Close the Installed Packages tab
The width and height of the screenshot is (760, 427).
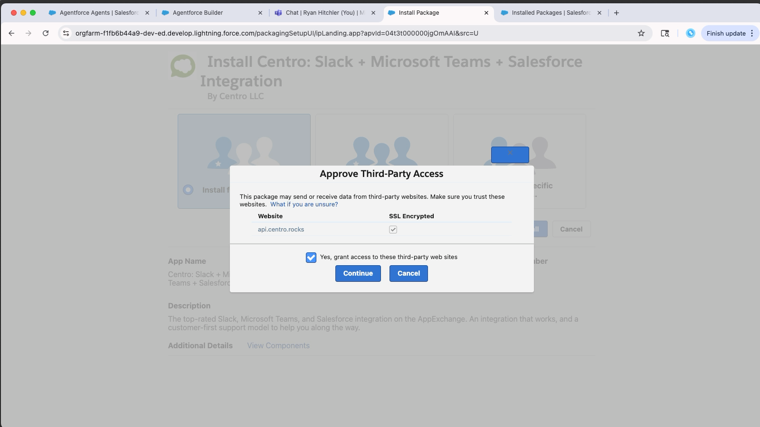599,13
